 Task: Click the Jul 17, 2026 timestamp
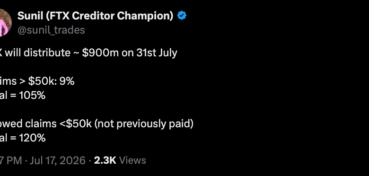click(x=57, y=160)
